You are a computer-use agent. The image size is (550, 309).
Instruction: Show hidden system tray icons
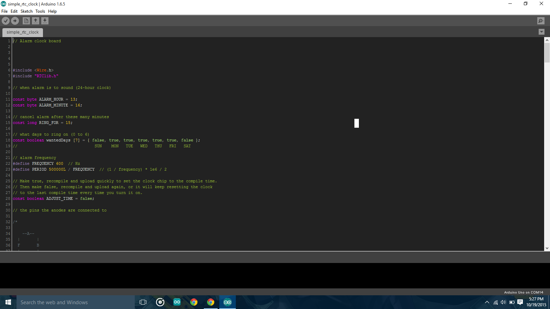487,302
